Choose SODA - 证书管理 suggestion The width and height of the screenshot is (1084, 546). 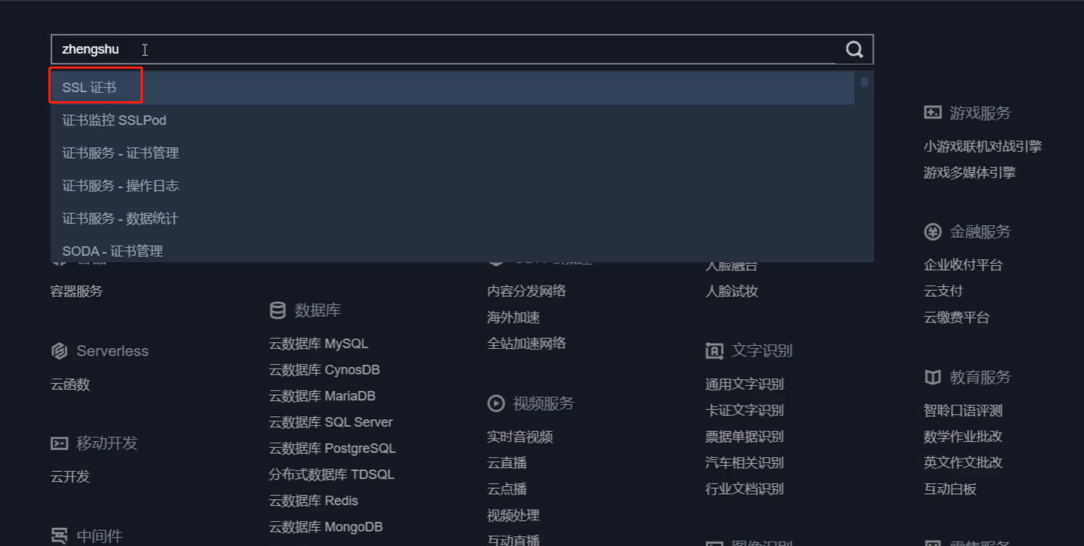453,249
